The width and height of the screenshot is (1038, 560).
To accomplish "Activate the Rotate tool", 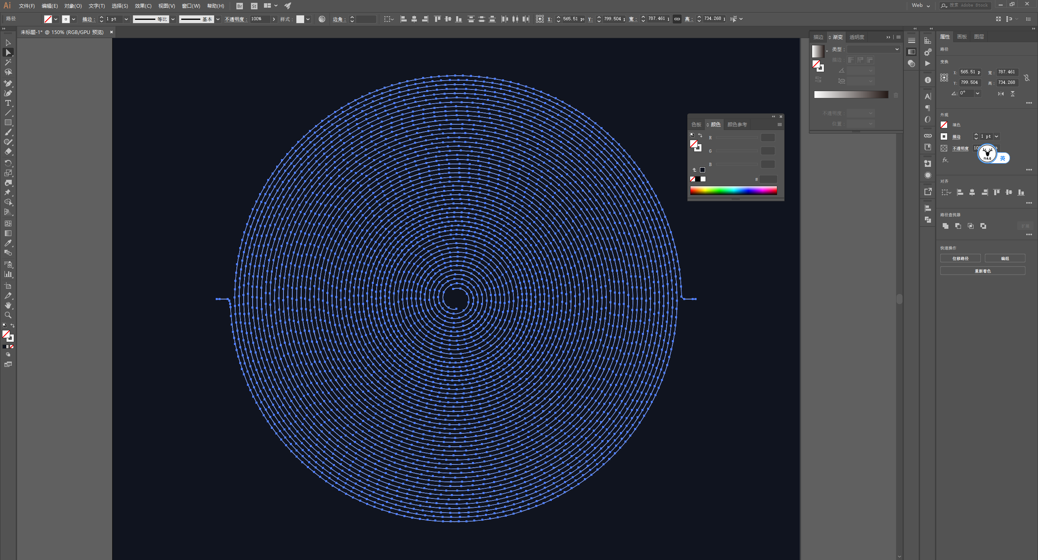I will point(8,163).
